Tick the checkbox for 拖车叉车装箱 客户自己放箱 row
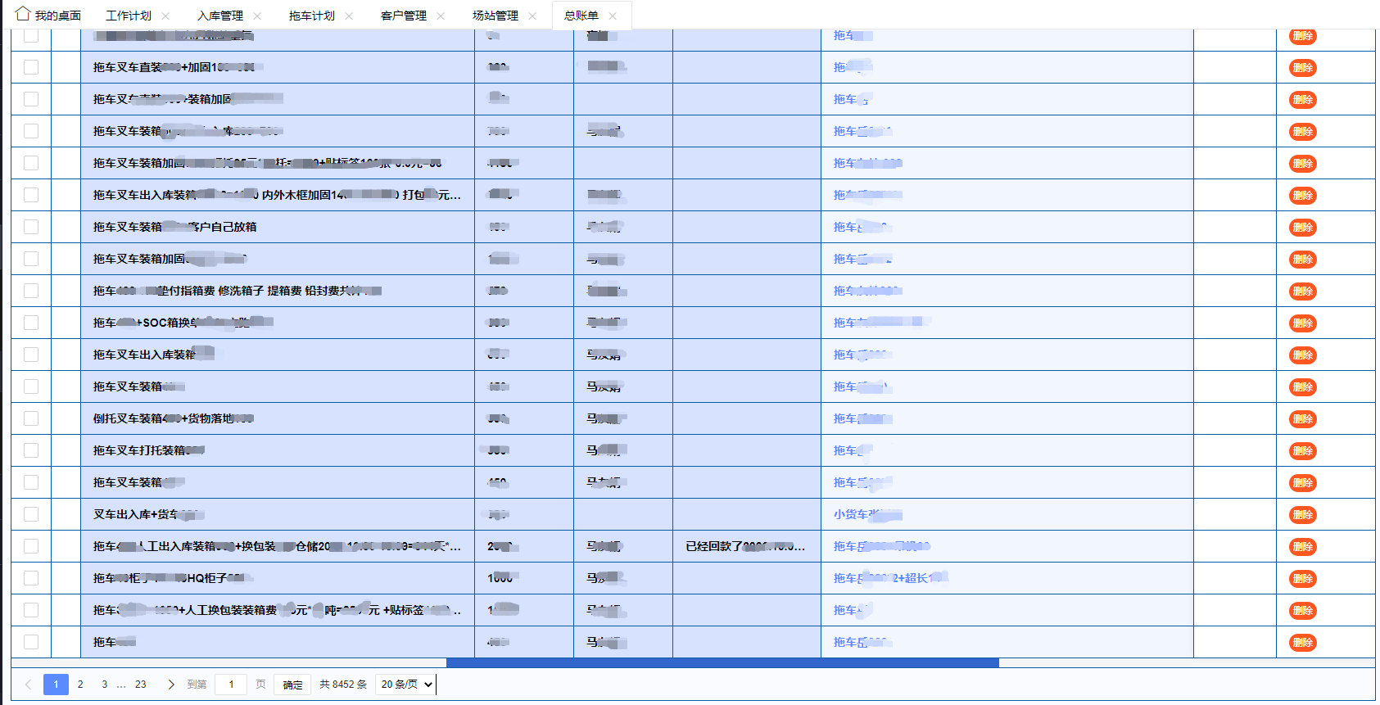 tap(31, 227)
